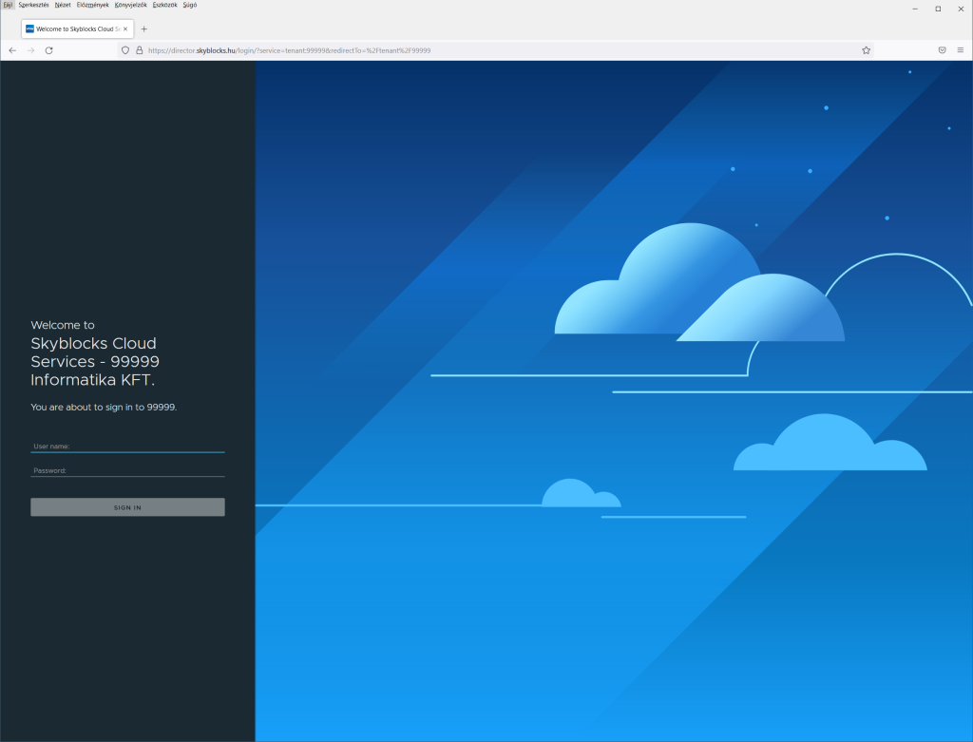
Task: Open the Szerkesztés menu
Action: click(x=33, y=5)
